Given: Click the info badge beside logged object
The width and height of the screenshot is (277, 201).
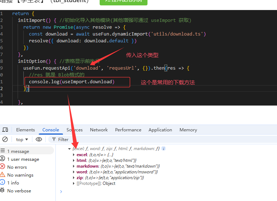Looking at the screenshot, I should (x=163, y=149).
